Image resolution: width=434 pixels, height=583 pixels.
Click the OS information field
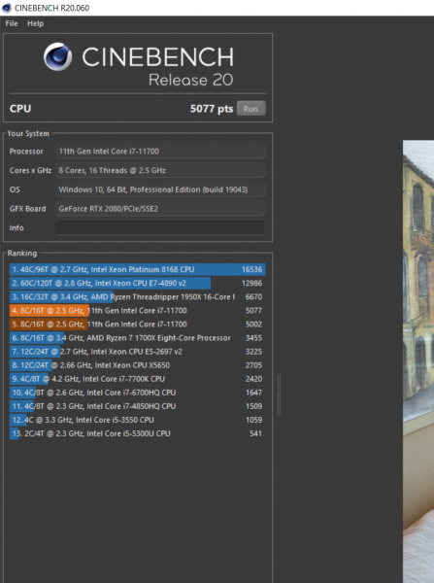[160, 189]
